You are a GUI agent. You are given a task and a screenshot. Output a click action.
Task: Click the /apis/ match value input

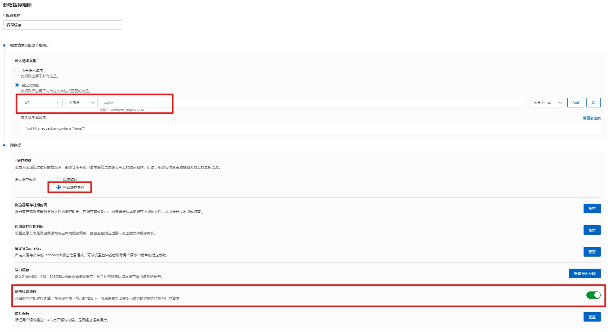313,103
